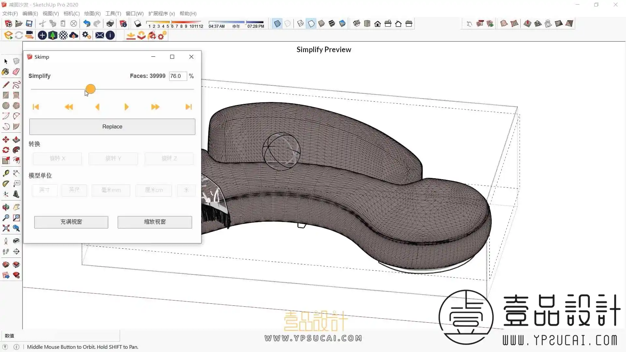Open the 扩展程序(x) menu

pyautogui.click(x=161, y=13)
